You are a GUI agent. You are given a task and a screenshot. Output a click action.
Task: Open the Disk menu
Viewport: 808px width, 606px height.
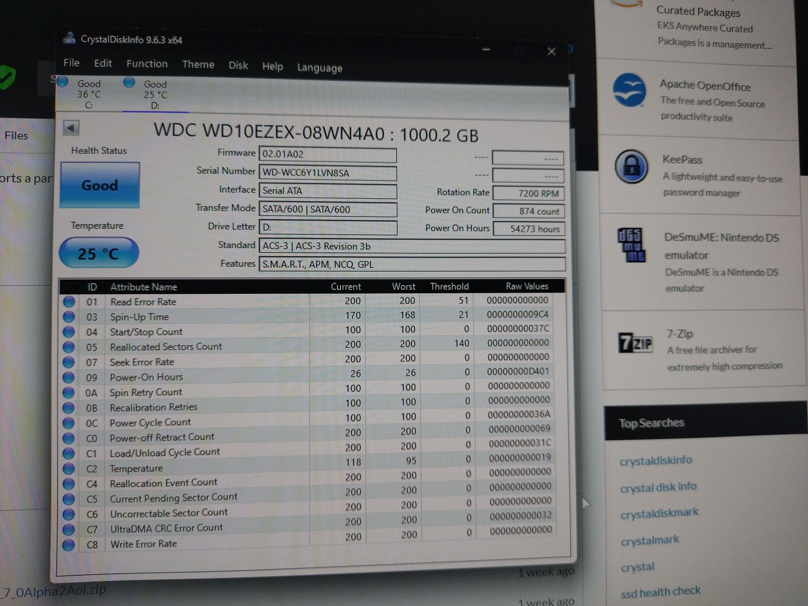tap(238, 65)
